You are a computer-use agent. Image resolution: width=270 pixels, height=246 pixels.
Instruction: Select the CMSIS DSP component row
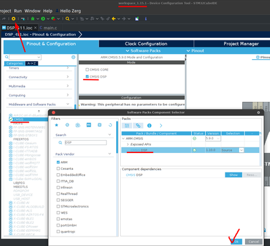coord(190,150)
